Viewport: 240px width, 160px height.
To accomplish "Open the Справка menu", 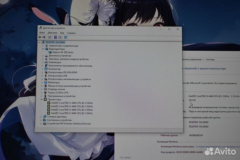I will (71, 33).
